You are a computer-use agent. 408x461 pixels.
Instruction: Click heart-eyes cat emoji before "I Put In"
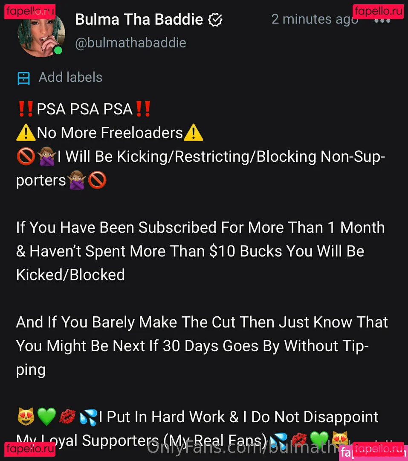[x=26, y=417]
